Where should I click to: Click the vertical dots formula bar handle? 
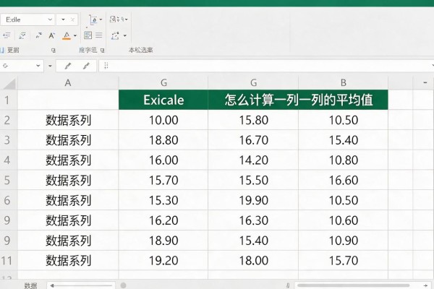[x=106, y=66]
